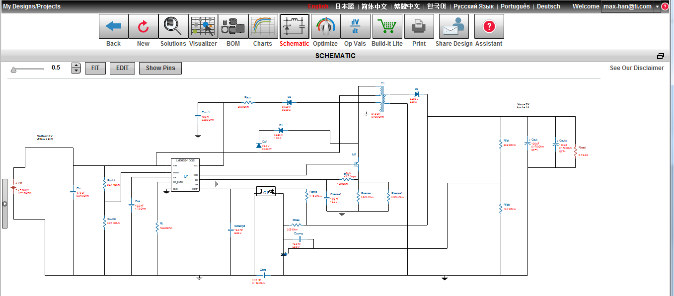Switch language to English
The height and width of the screenshot is (296, 674).
318,6
